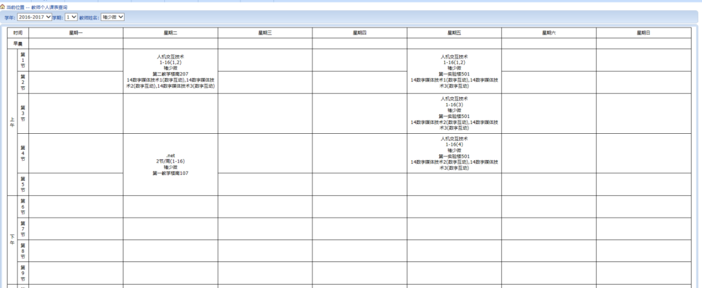Click the 星期三 column header
This screenshot has height=288, width=702.
[265, 33]
